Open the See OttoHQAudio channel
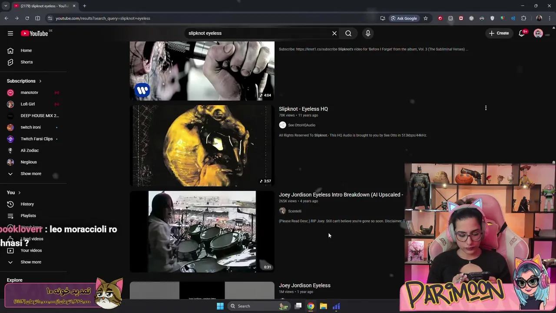556x313 pixels. pyautogui.click(x=301, y=125)
